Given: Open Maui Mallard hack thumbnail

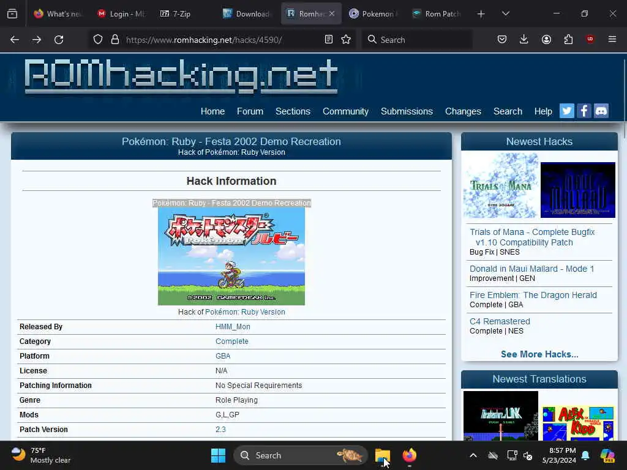Looking at the screenshot, I should (x=578, y=190).
